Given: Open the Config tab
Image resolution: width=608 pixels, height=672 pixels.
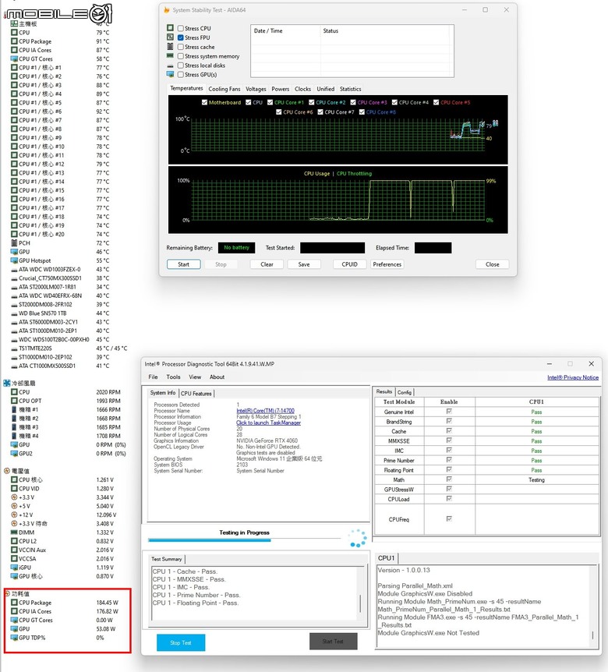Looking at the screenshot, I should 405,392.
